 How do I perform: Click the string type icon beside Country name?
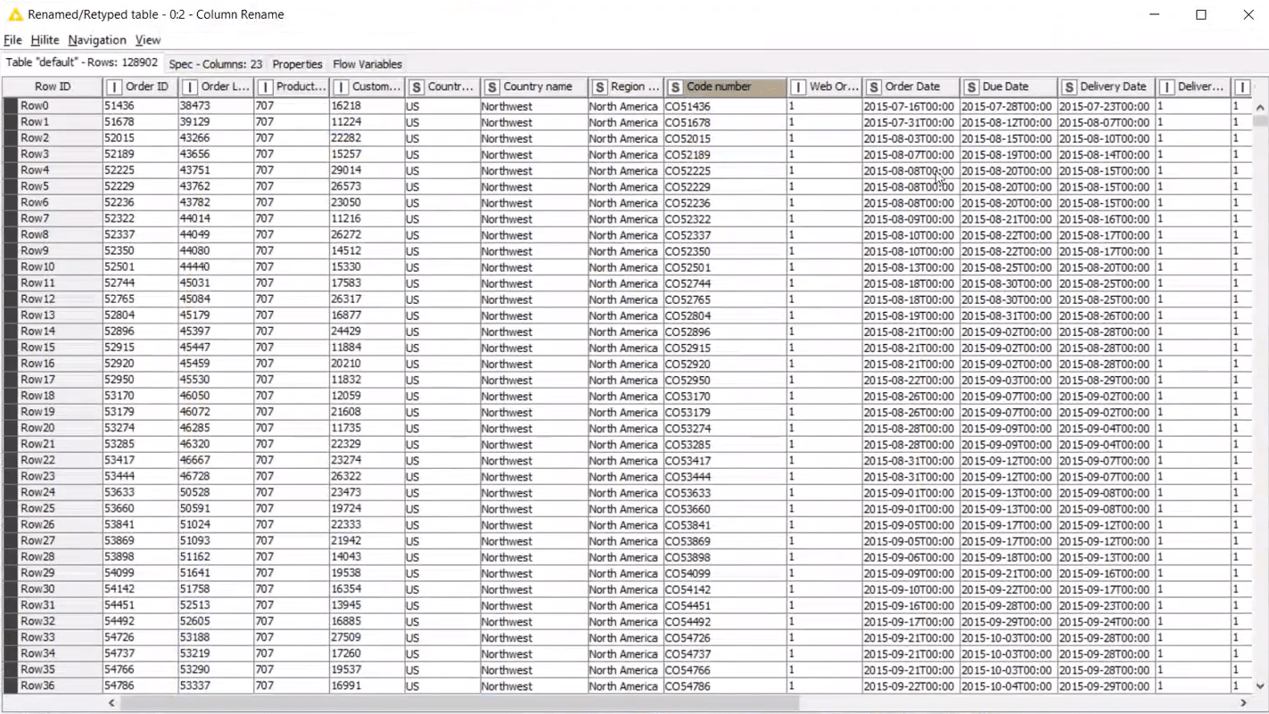(491, 87)
